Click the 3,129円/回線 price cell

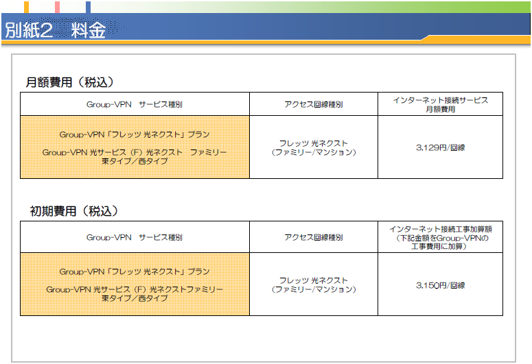(x=440, y=147)
